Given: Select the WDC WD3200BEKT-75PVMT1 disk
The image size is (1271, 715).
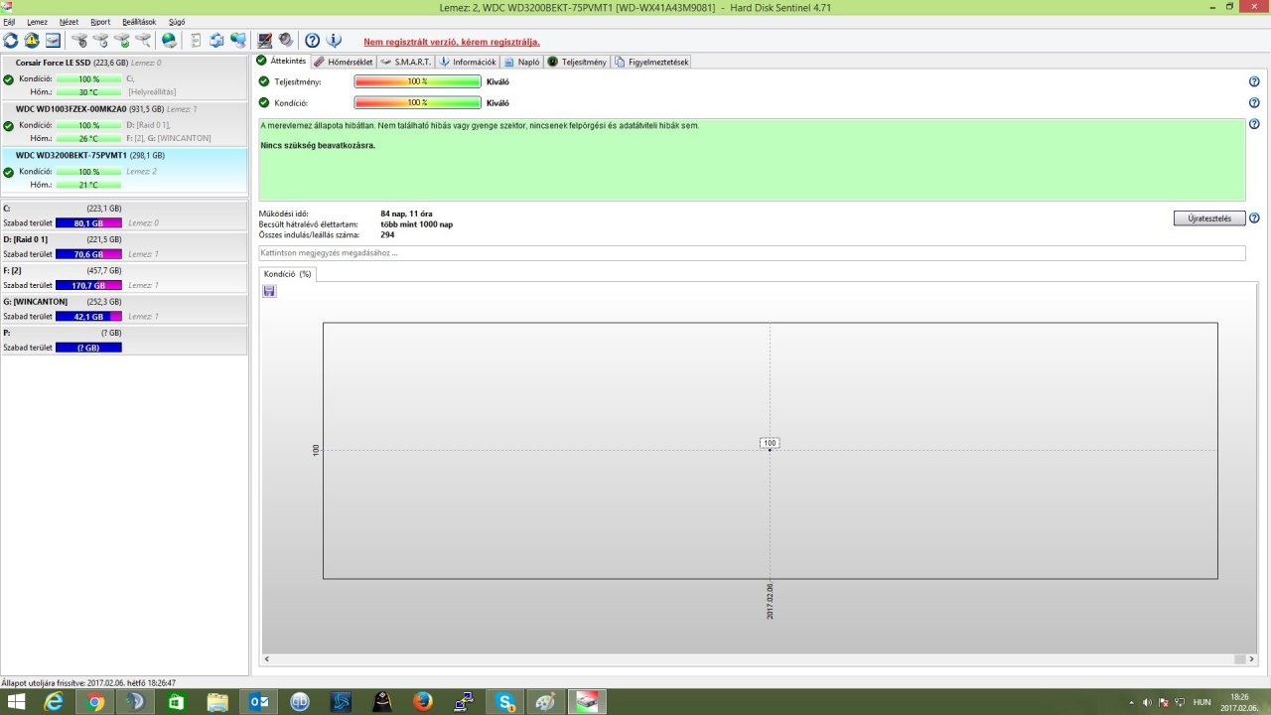Looking at the screenshot, I should coord(123,171).
